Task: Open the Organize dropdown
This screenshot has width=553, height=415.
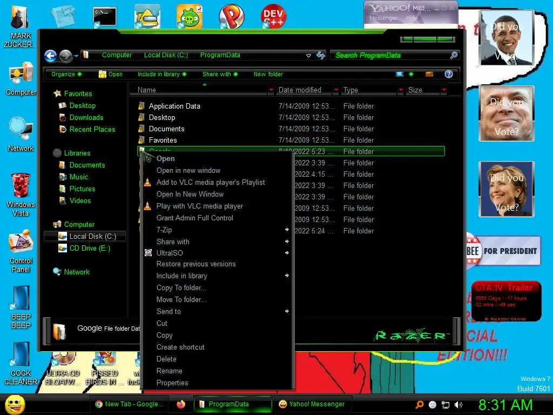Action: pyautogui.click(x=66, y=74)
